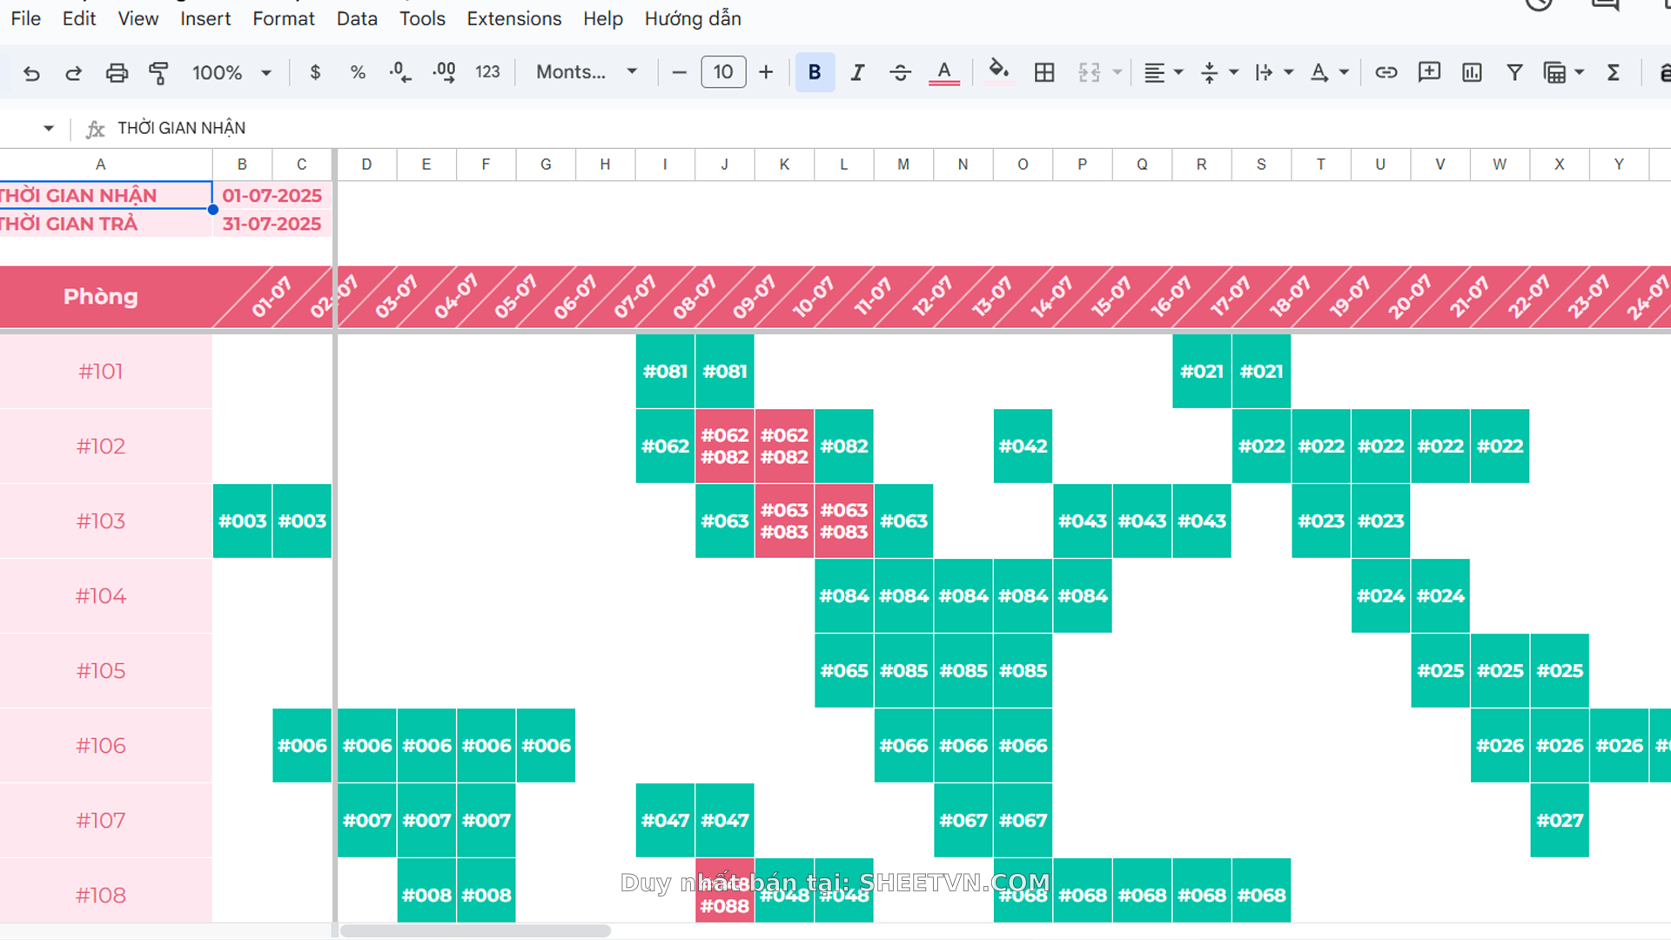1671x940 pixels.
Task: Click the Format as currency button
Action: [x=315, y=73]
